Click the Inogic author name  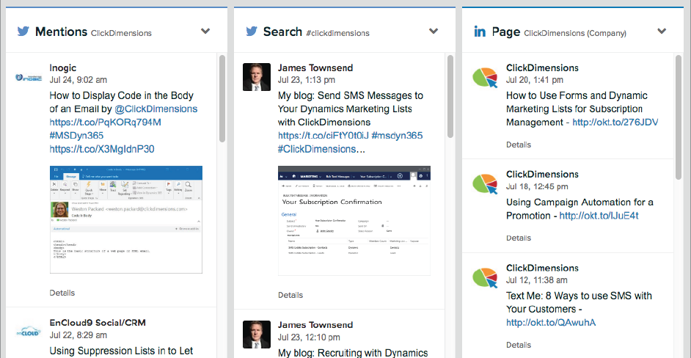pyautogui.click(x=62, y=68)
